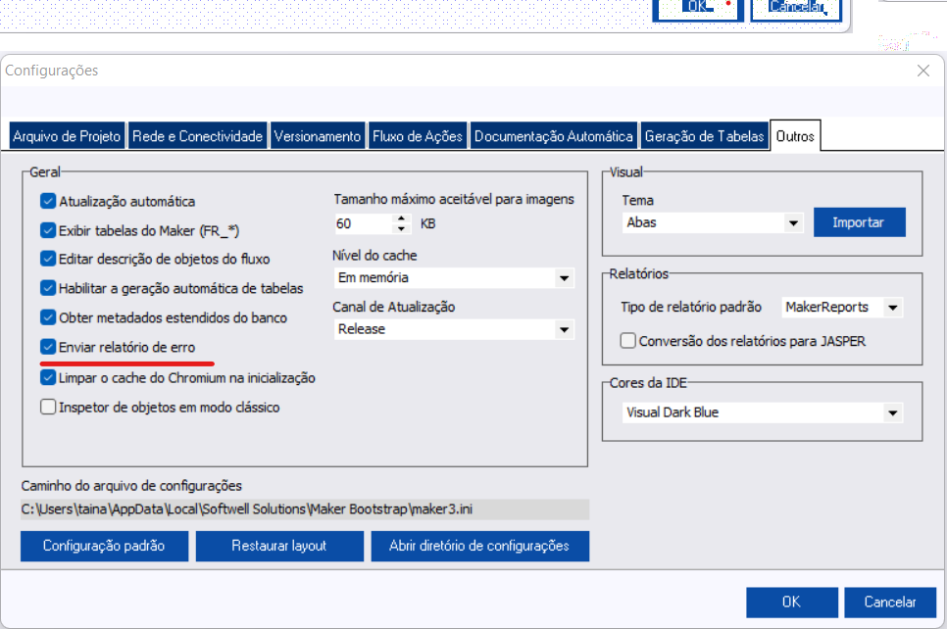947x629 pixels.
Task: Switch to the Arquivo de Projeto tab
Action: coord(67,137)
